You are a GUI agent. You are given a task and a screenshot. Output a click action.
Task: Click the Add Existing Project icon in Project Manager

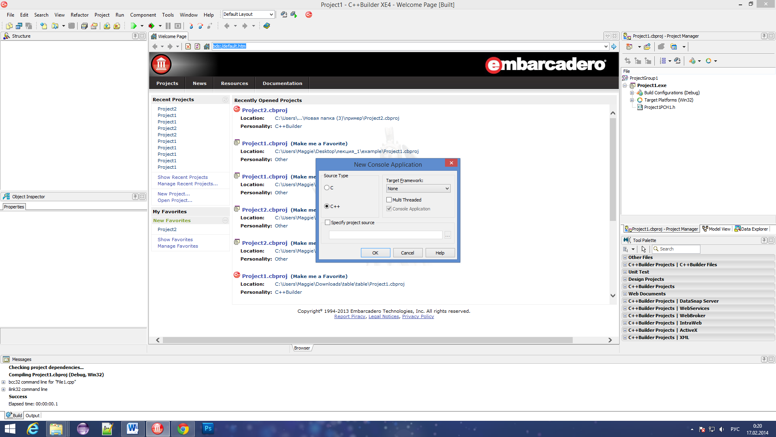click(647, 47)
